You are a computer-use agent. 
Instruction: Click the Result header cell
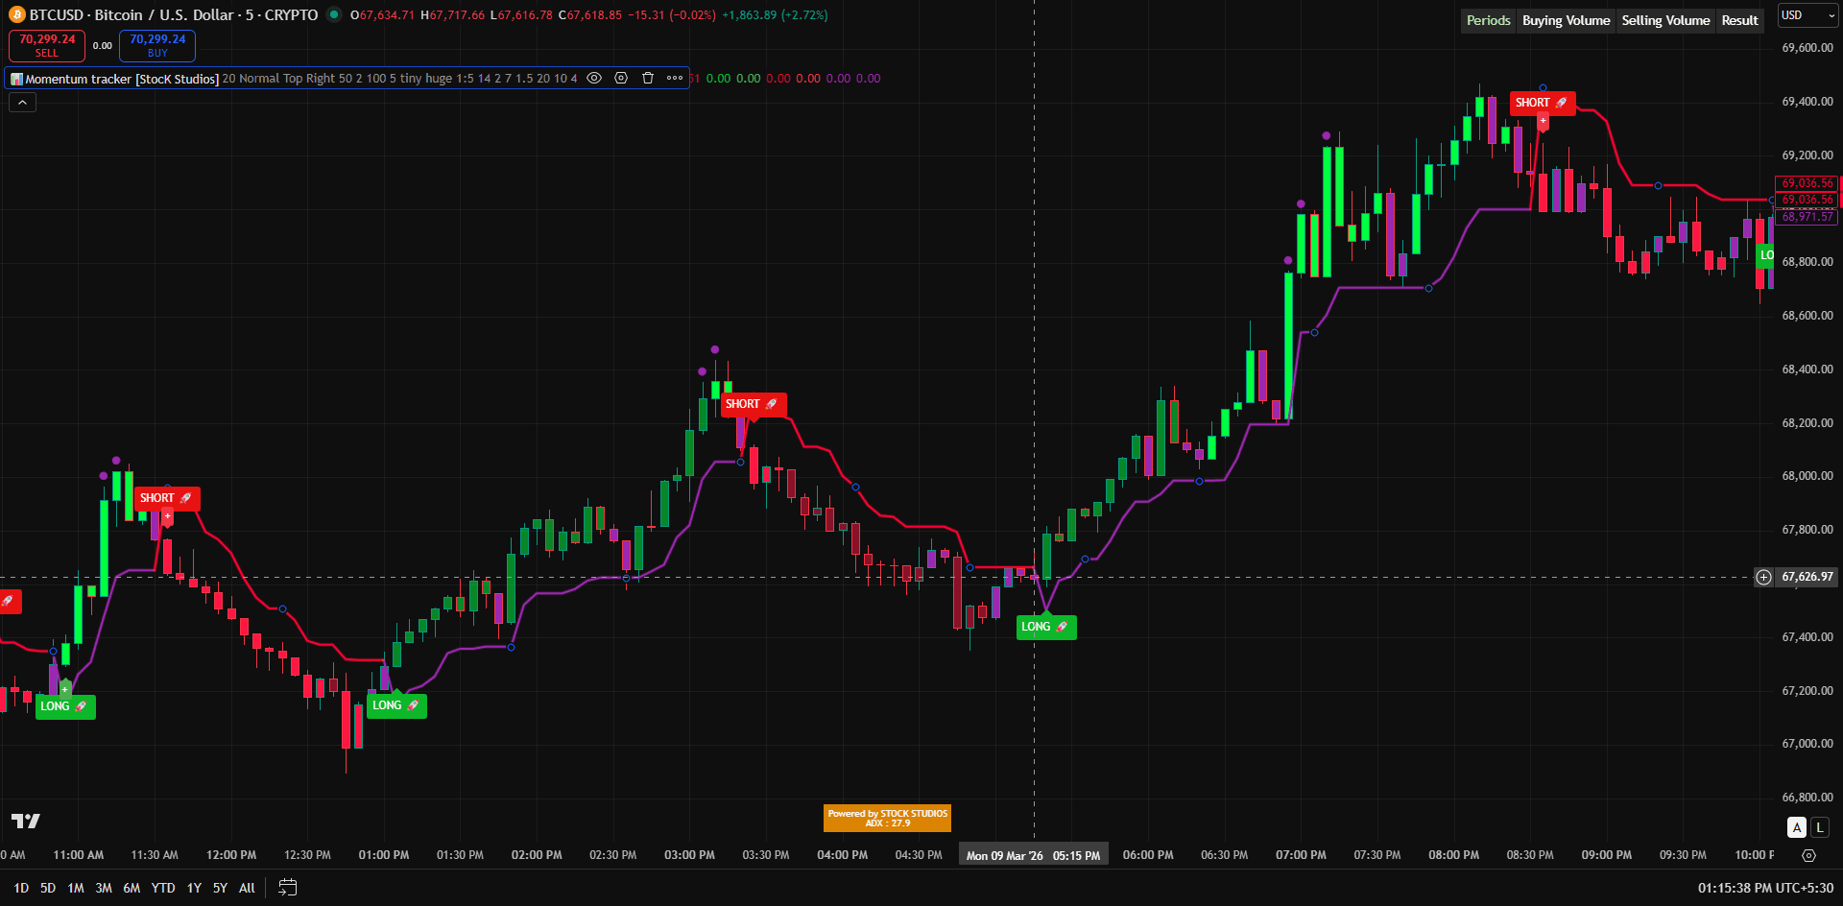tap(1739, 20)
